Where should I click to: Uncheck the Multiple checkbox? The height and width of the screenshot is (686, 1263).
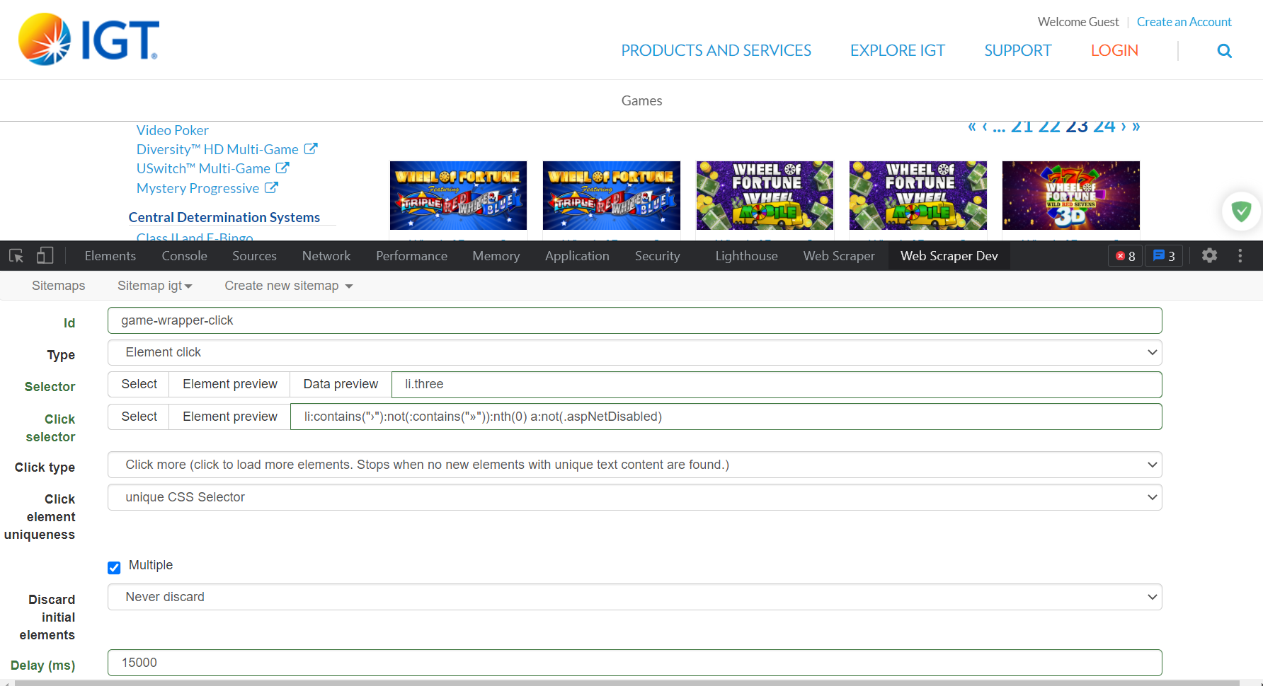coord(114,567)
